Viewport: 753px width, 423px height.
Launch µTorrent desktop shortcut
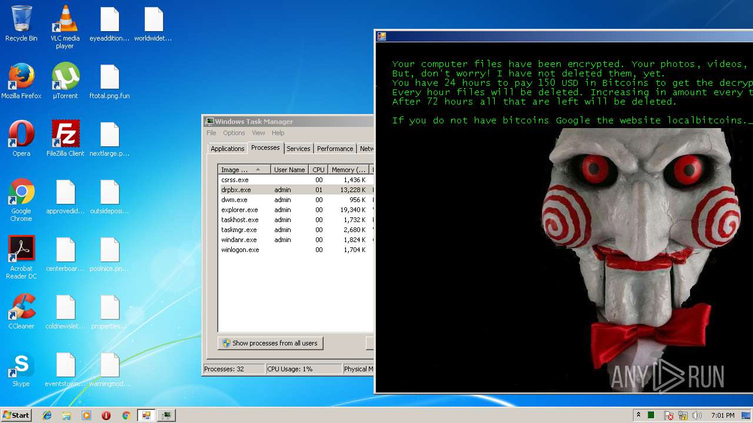point(65,82)
